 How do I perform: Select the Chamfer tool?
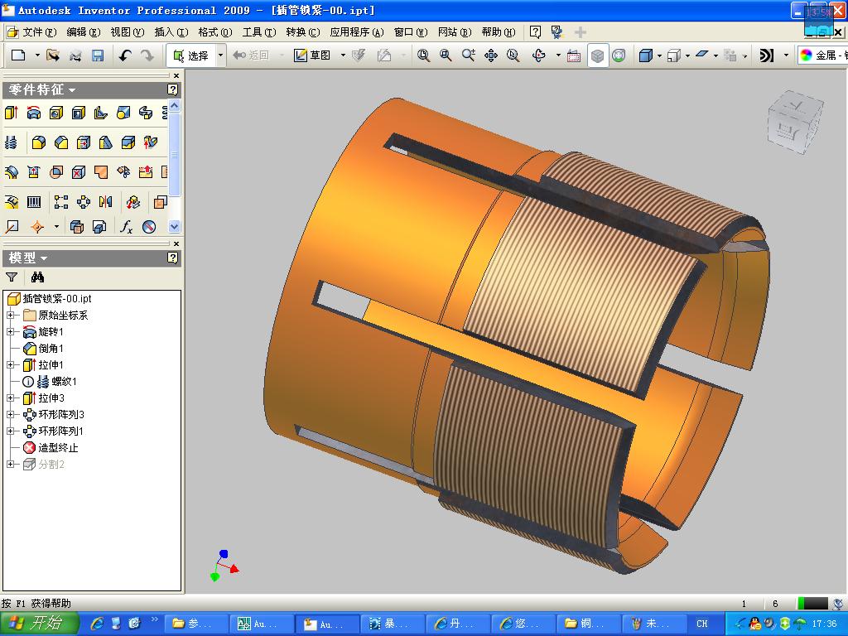coord(60,142)
